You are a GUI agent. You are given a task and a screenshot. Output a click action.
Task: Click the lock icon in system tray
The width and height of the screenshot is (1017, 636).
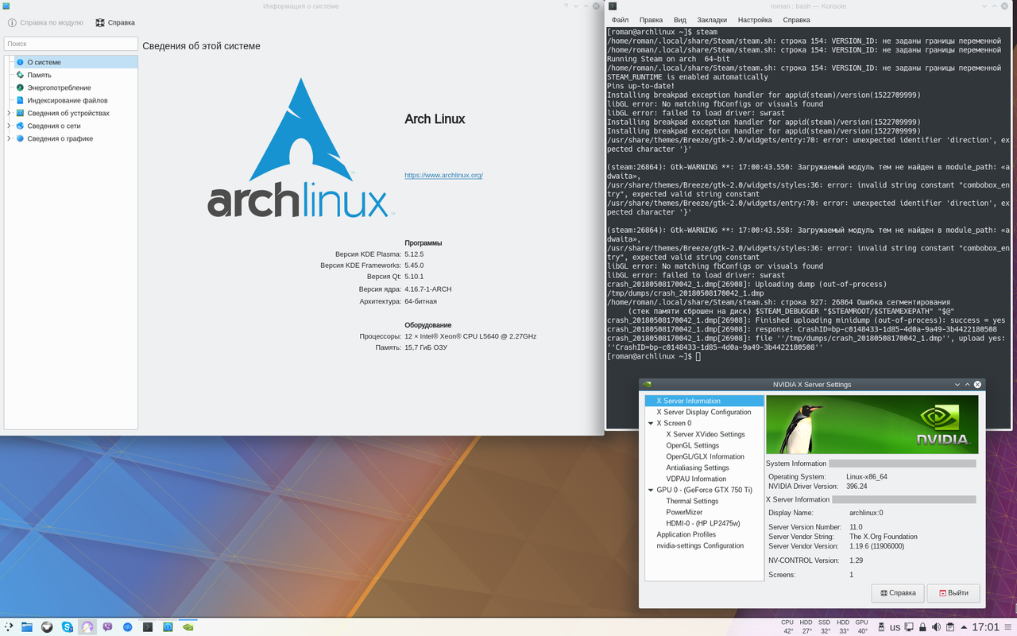coord(922,627)
